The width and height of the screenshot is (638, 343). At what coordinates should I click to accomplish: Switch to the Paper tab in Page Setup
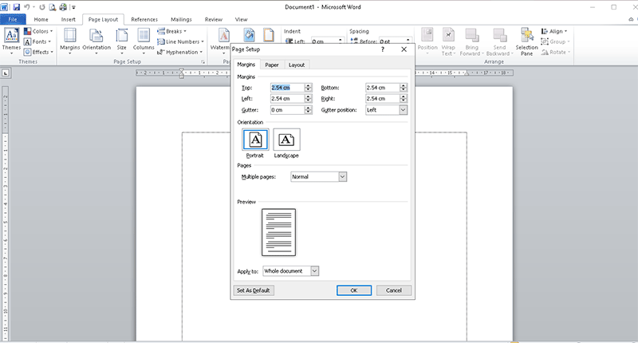pyautogui.click(x=272, y=65)
